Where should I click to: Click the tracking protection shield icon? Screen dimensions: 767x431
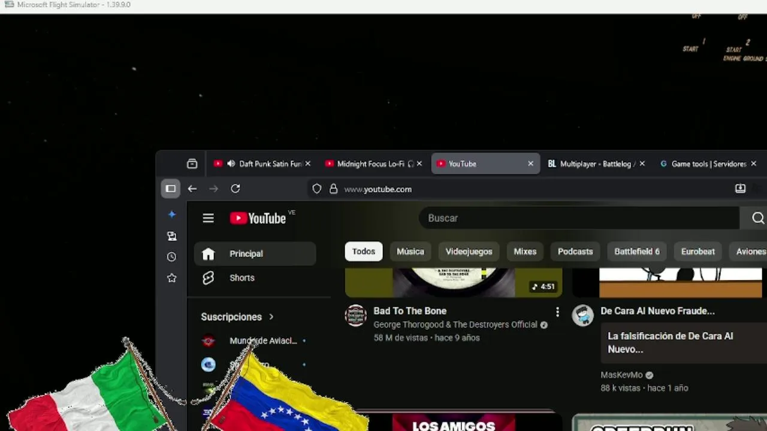[x=317, y=189]
